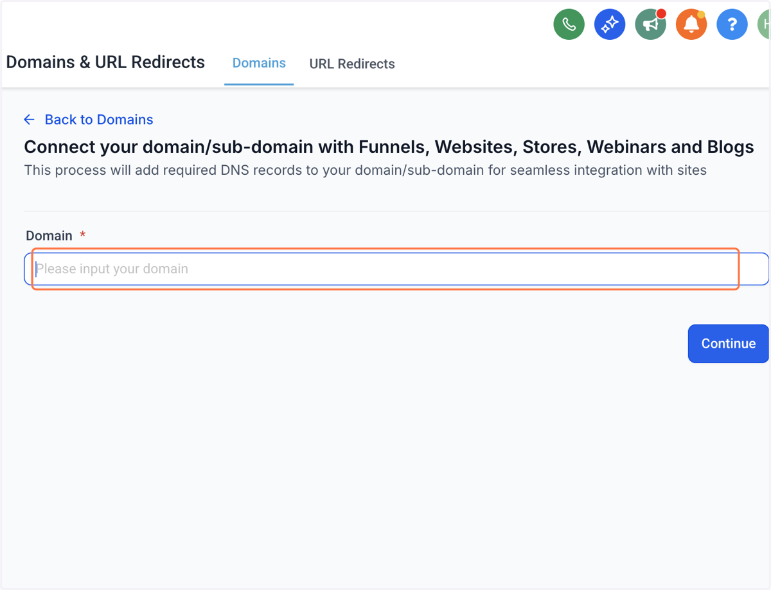Click the DNS records description text
This screenshot has height=590, width=771.
365,171
